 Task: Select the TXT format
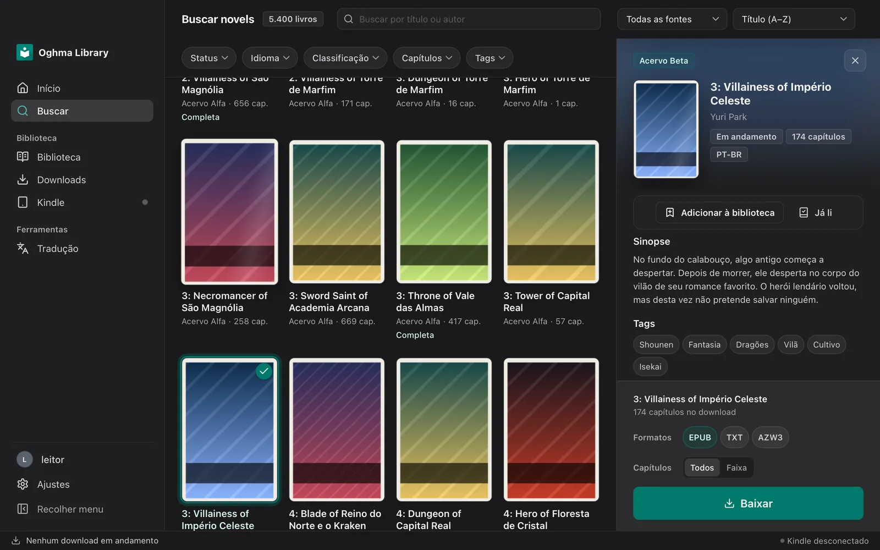(734, 437)
